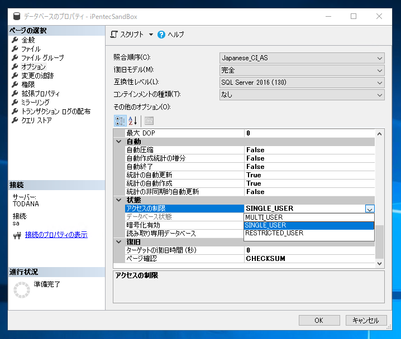This screenshot has height=339, width=401.
Task: Click the connection plug icon
Action: tap(17, 236)
